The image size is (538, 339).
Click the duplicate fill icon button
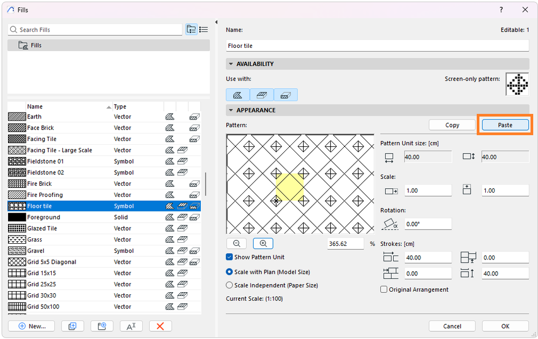point(72,326)
